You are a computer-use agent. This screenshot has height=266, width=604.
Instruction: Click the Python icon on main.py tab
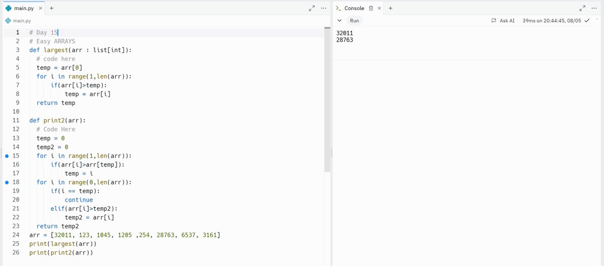(x=8, y=8)
